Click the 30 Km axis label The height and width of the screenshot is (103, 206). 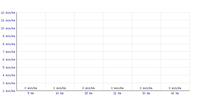(146, 93)
